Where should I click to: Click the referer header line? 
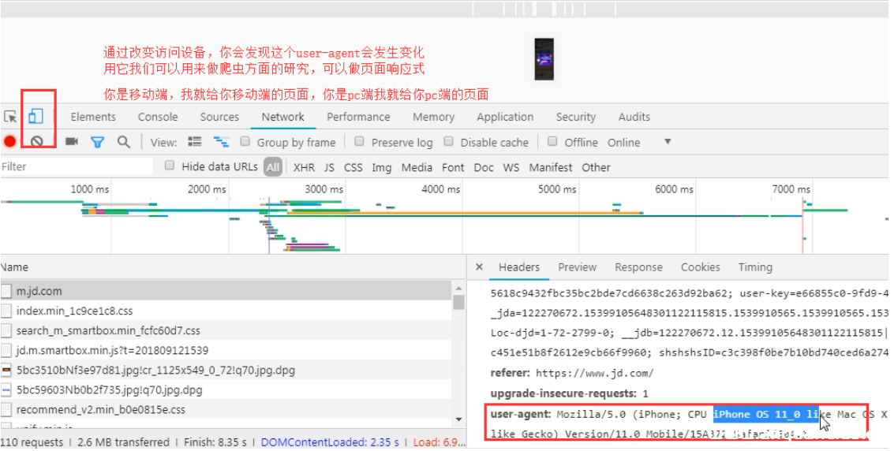pos(572,374)
